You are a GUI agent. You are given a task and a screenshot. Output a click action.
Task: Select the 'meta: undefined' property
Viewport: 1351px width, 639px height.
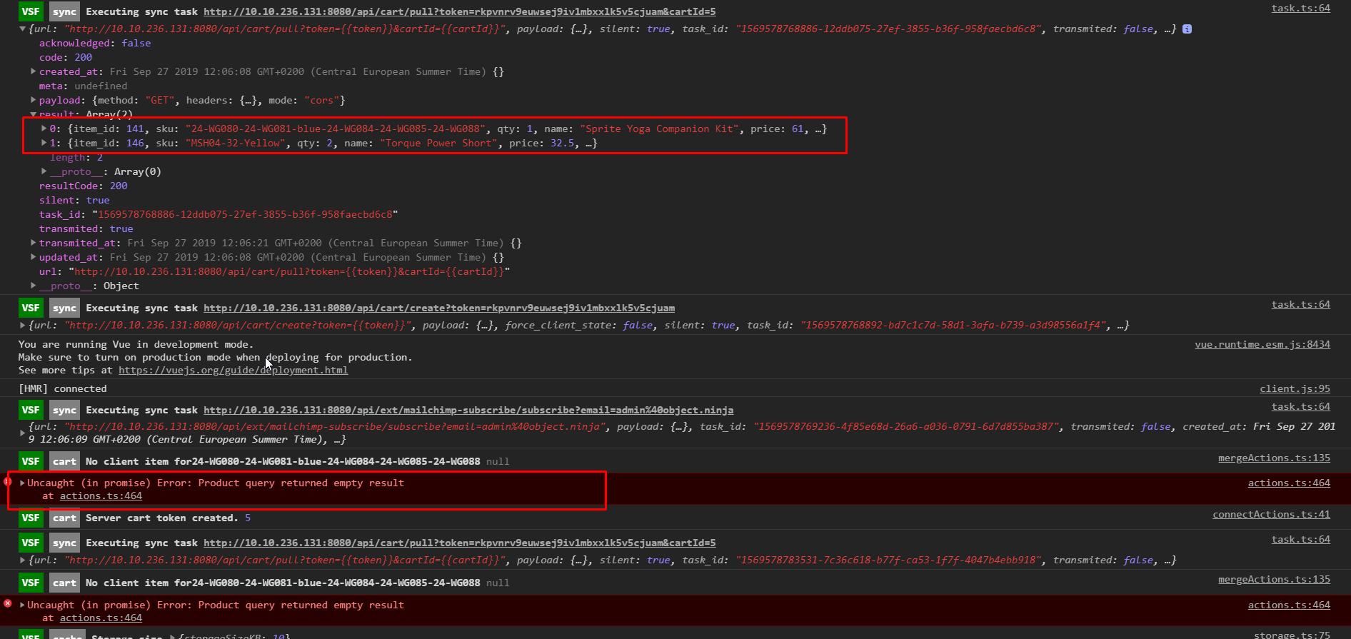click(83, 86)
